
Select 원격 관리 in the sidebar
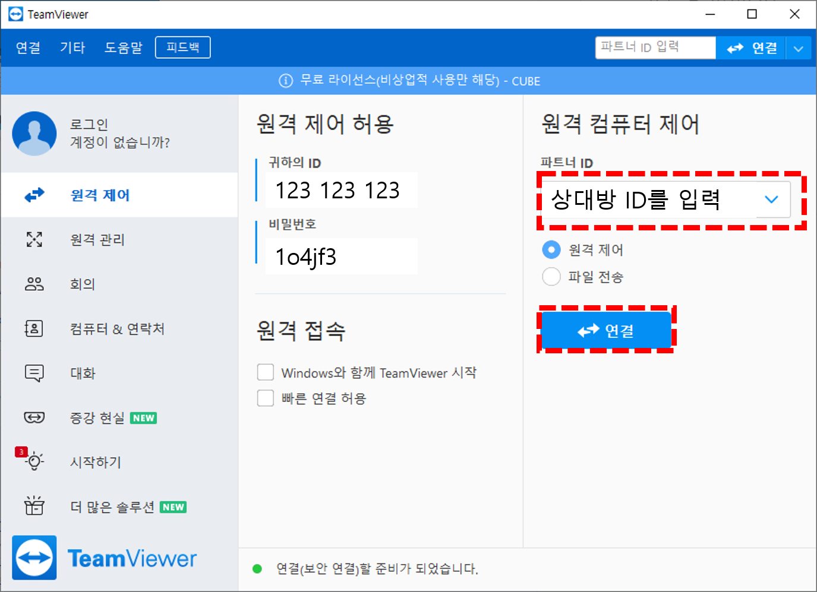point(119,239)
